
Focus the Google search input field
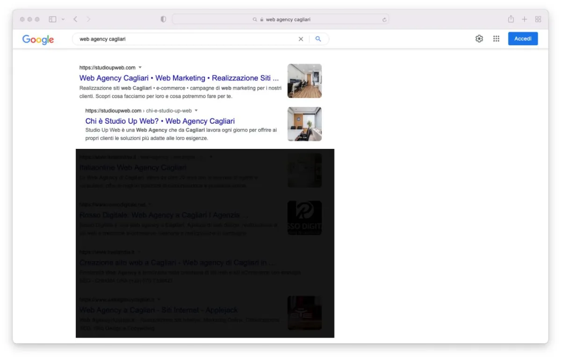coord(187,39)
